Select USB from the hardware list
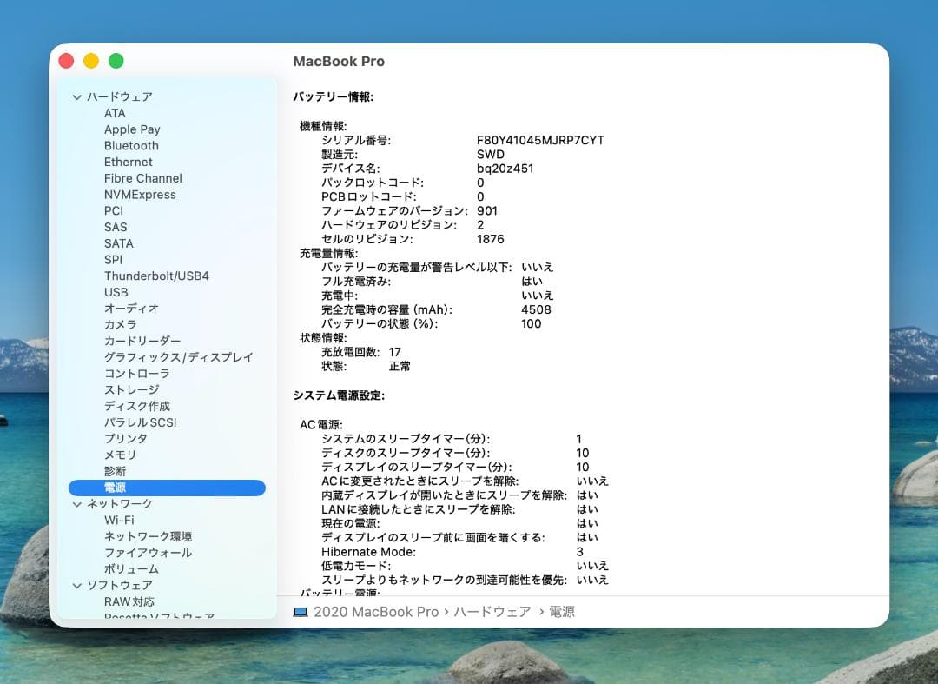 point(116,292)
